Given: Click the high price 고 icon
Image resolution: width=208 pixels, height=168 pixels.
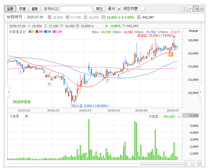Looking at the screenshot, I should click(x=68, y=17).
